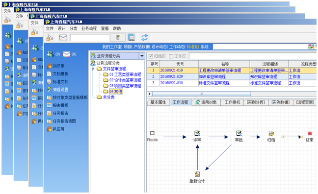Screen dimensions: 318x194
Task: Toggle the 归档区 checkbox
Action: pos(151,56)
